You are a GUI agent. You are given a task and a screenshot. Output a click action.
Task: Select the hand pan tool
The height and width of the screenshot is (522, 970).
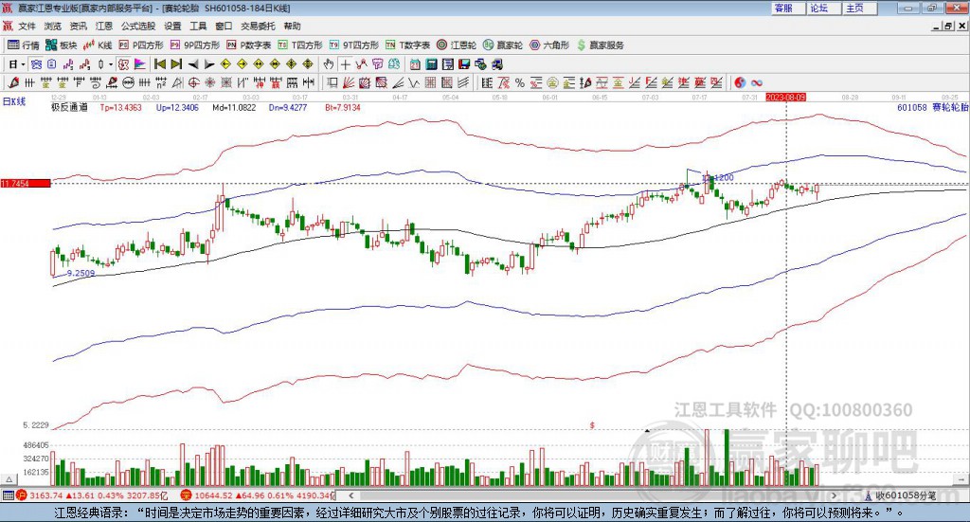328,64
